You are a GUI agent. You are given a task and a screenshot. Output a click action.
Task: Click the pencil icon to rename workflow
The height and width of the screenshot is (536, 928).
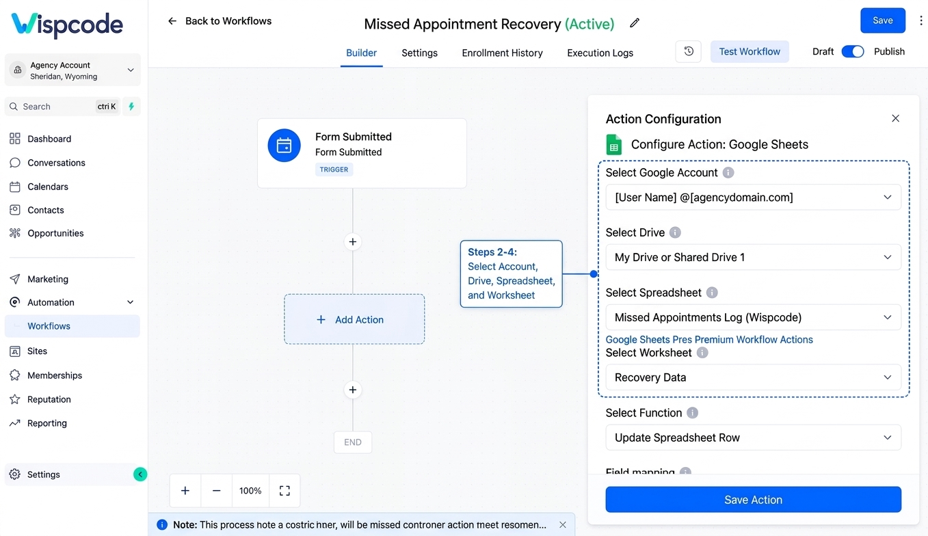tap(635, 23)
